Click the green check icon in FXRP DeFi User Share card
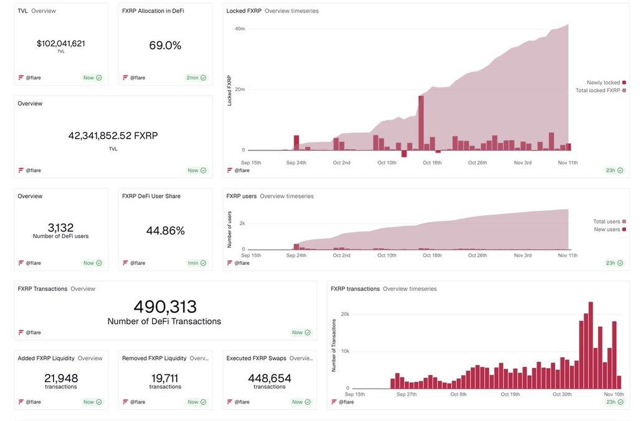 (x=203, y=263)
